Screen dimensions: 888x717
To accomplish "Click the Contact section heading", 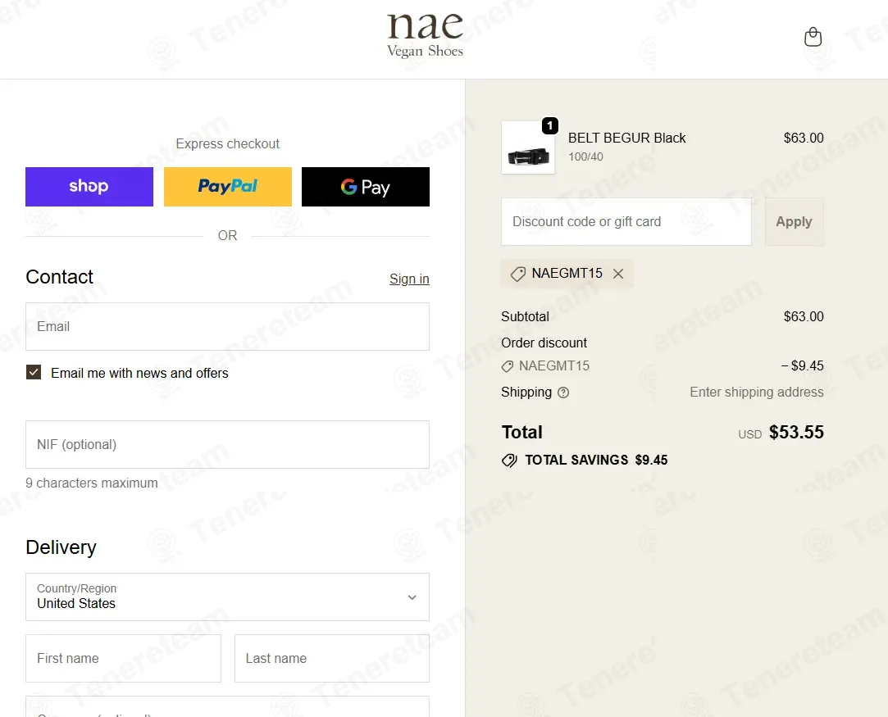I will 60,277.
